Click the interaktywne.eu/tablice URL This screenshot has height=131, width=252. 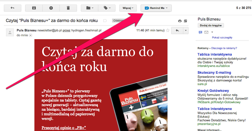pos(213,66)
